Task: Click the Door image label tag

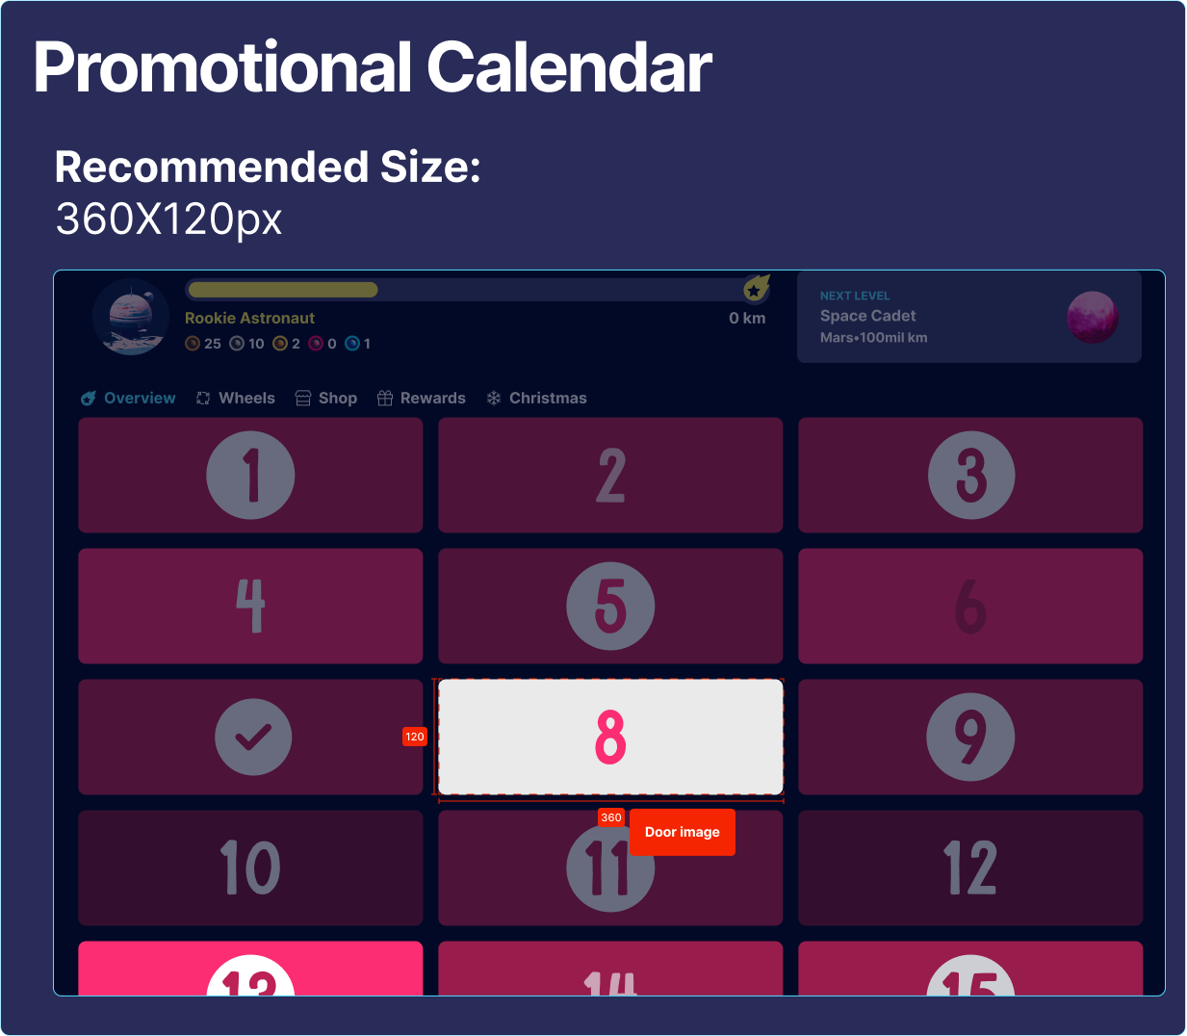Action: pyautogui.click(x=683, y=832)
